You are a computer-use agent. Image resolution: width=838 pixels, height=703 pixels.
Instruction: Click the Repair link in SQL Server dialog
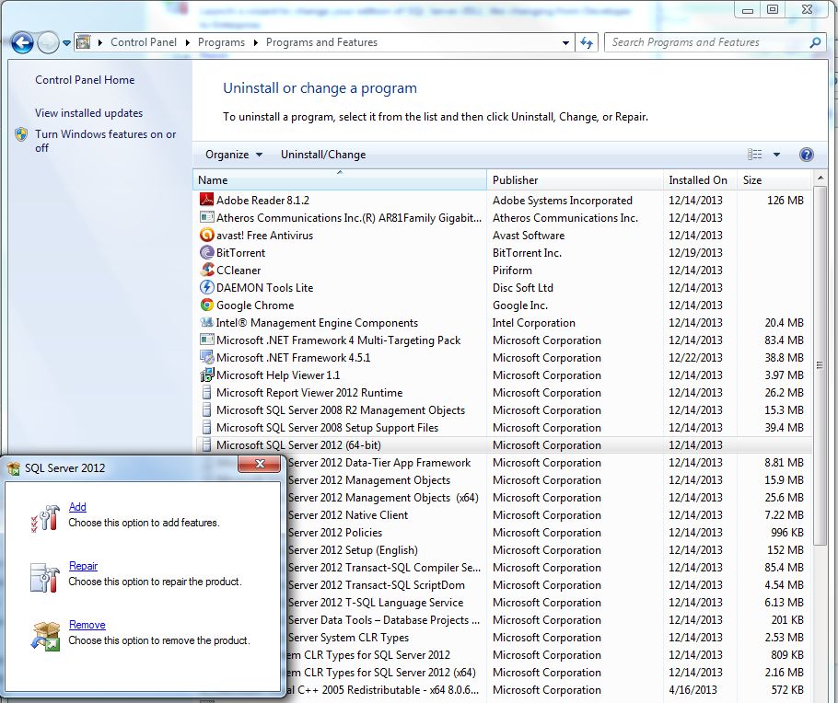coord(84,566)
